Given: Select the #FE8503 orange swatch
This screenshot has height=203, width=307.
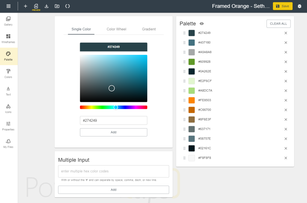Looking at the screenshot, I should [x=192, y=100].
